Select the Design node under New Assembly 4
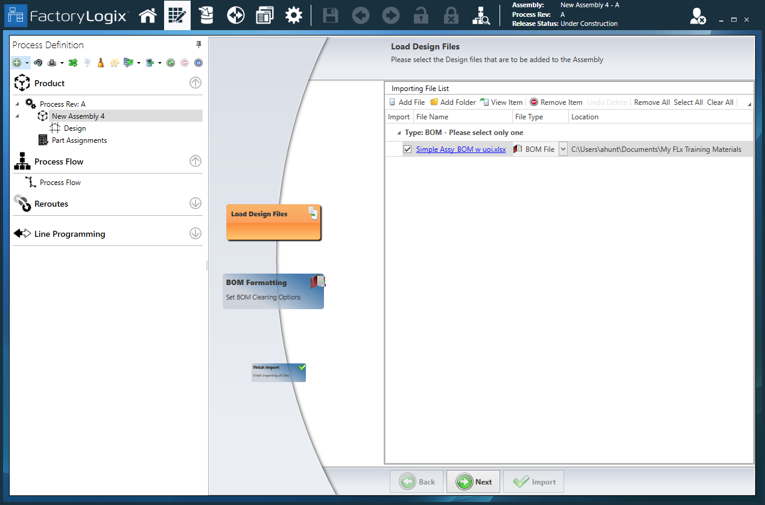 (75, 128)
